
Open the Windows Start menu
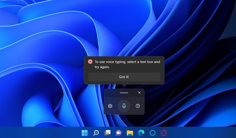(x=84, y=133)
